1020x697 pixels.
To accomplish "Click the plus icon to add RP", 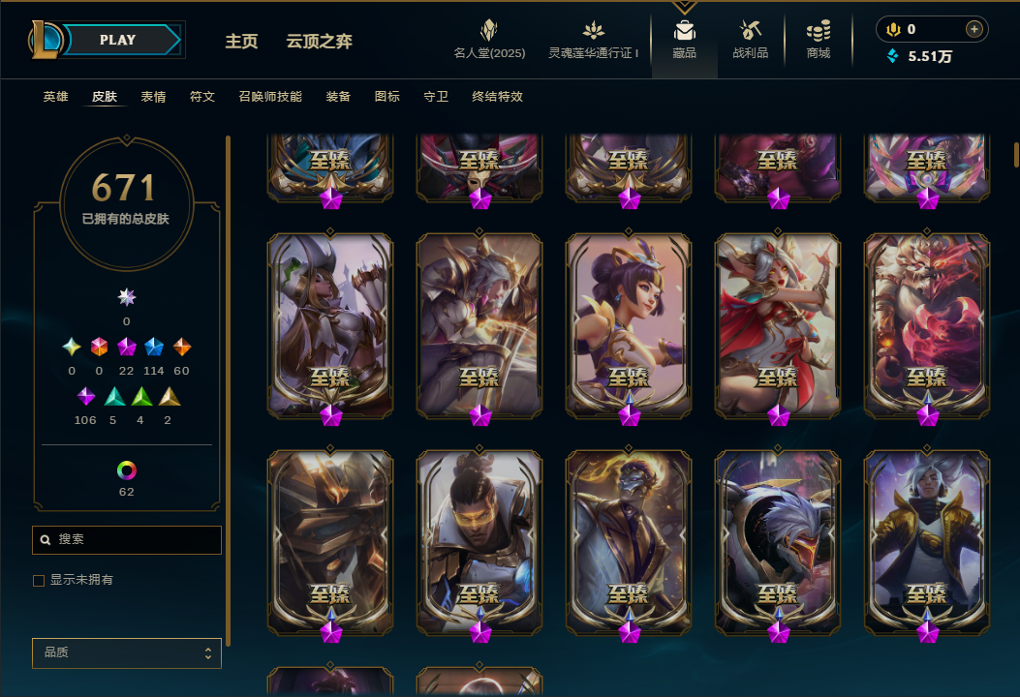I will click(x=974, y=29).
